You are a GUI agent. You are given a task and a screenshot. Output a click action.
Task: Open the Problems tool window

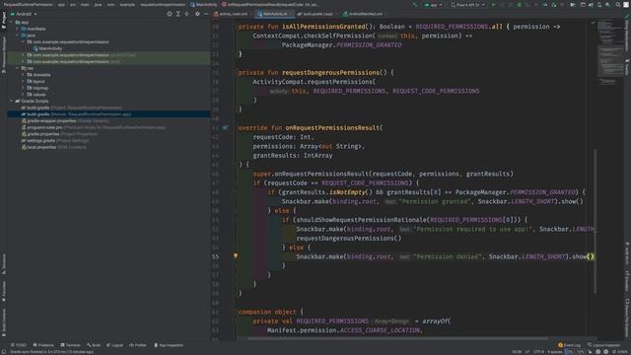pyautogui.click(x=43, y=345)
